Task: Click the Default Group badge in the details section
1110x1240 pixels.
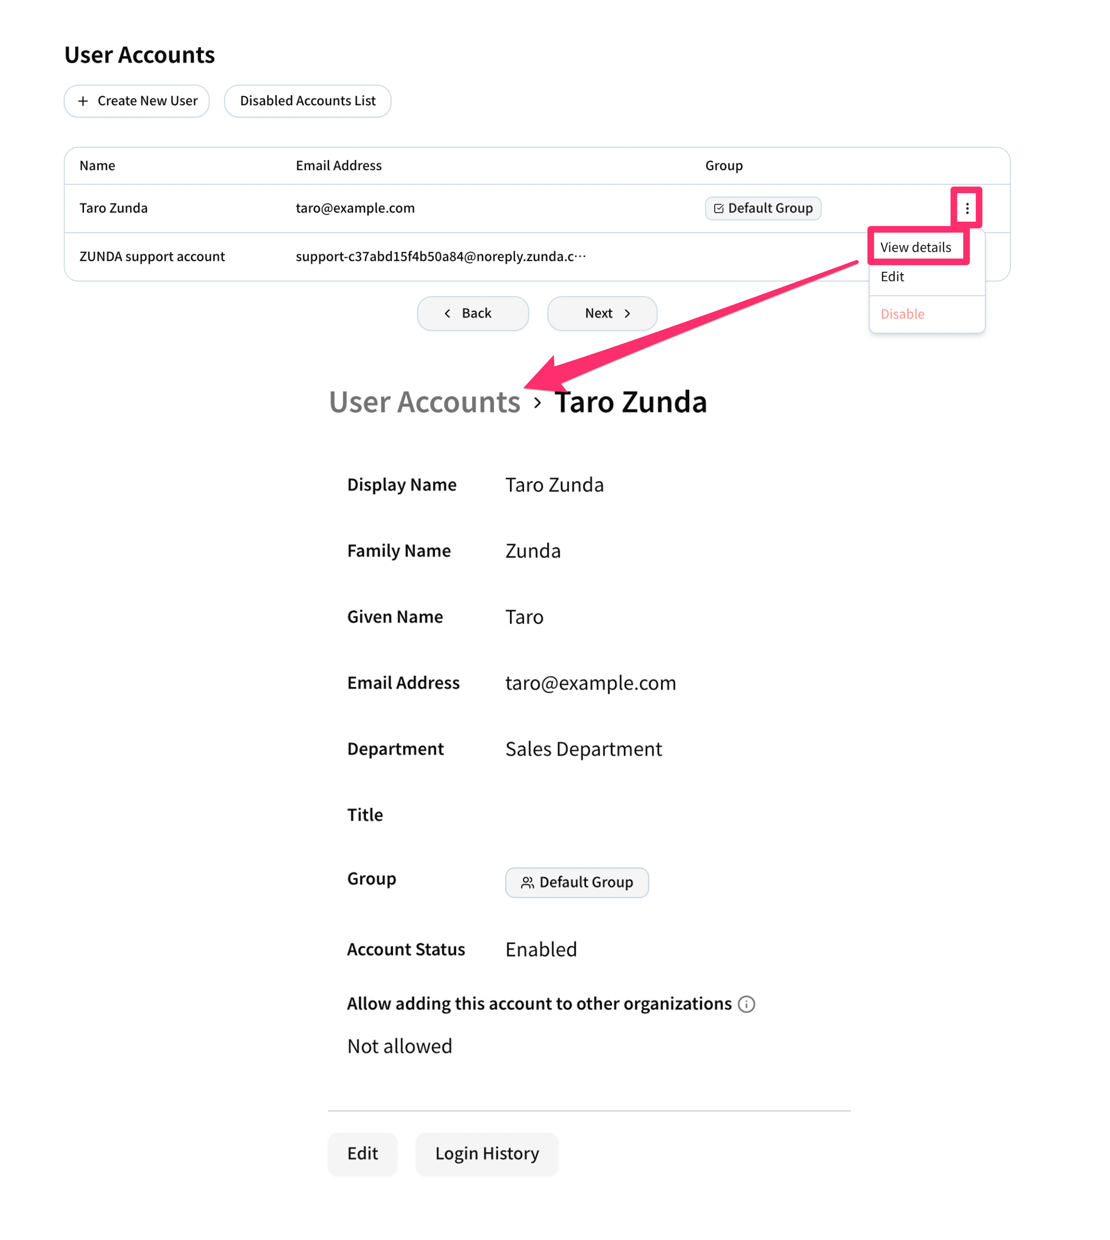Action: point(576,882)
